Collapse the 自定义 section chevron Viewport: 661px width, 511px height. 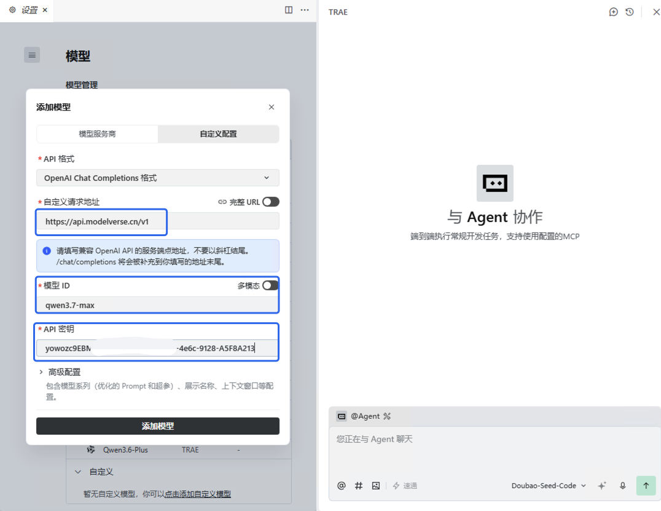[78, 472]
